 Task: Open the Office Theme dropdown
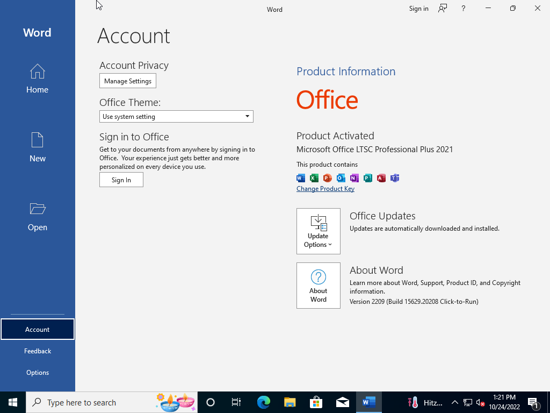click(x=248, y=116)
